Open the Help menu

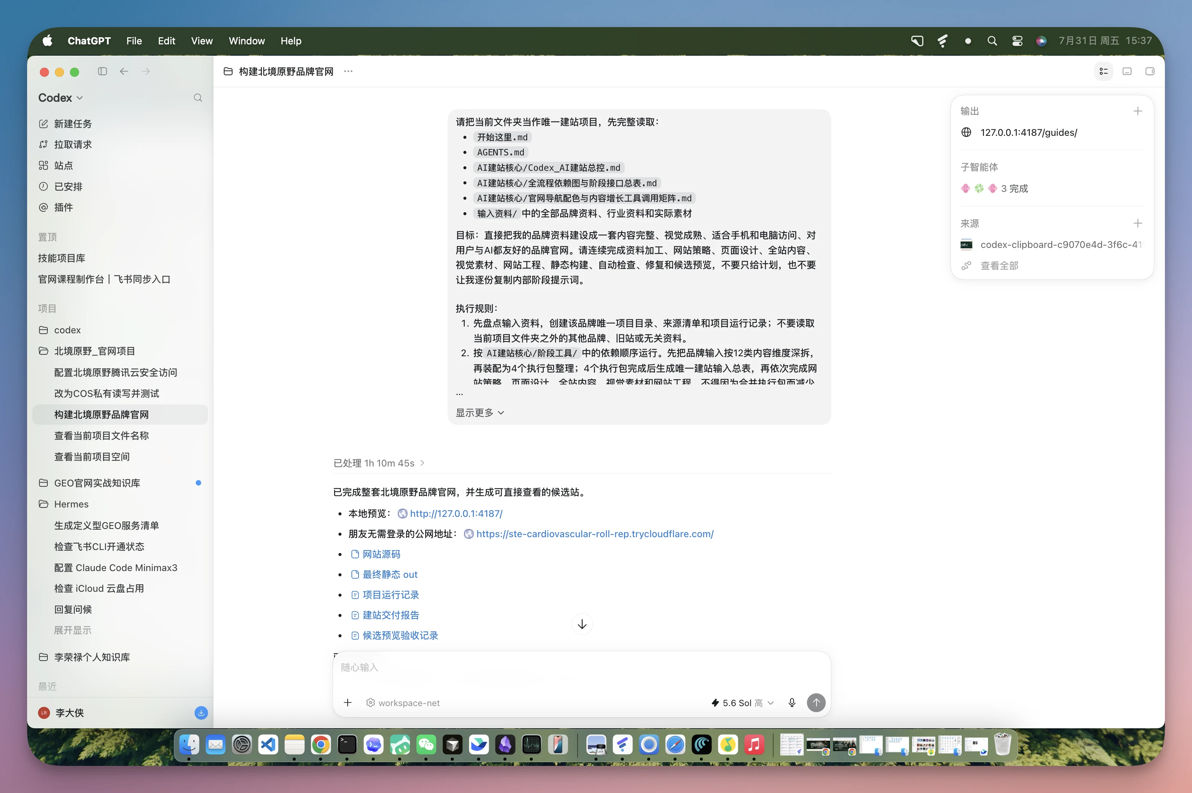291,41
